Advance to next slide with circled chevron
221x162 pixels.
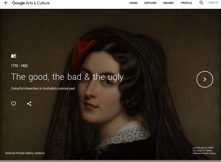coord(205,79)
